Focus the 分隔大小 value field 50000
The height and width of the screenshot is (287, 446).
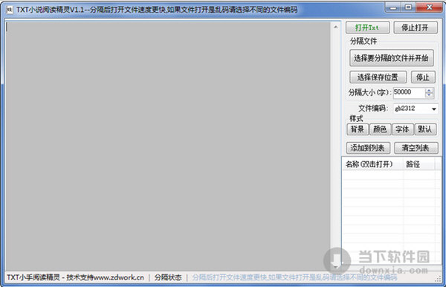409,92
